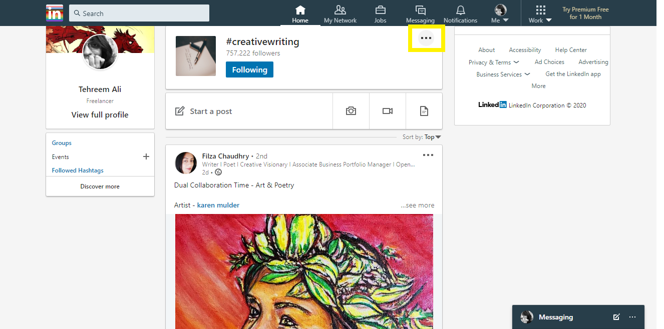Open the Jobs tab
This screenshot has height=329, width=664.
click(x=381, y=14)
